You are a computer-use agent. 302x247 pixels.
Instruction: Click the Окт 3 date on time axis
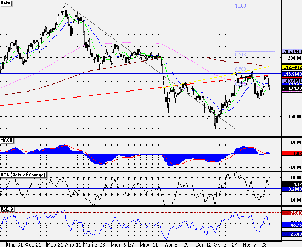[x=220, y=245]
